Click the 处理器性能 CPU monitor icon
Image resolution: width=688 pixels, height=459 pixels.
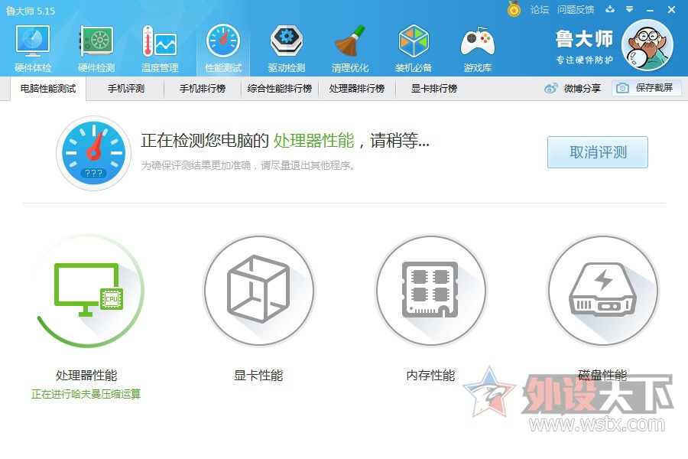[x=88, y=291]
